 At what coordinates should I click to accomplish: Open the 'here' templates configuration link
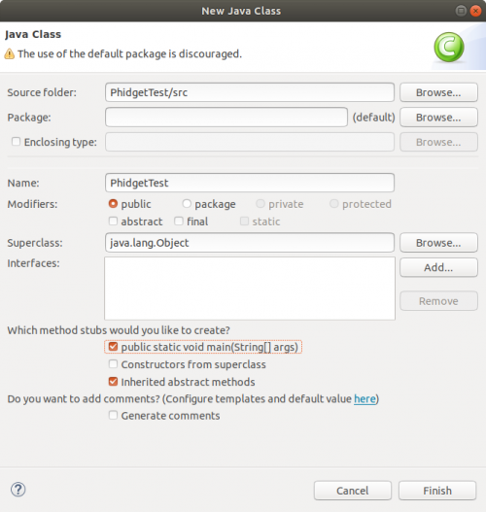pyautogui.click(x=364, y=398)
